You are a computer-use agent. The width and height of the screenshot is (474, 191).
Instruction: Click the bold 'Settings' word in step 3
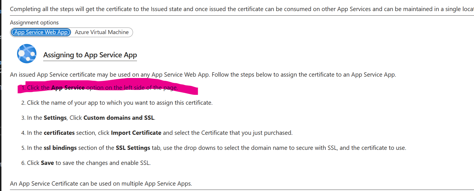coord(55,118)
